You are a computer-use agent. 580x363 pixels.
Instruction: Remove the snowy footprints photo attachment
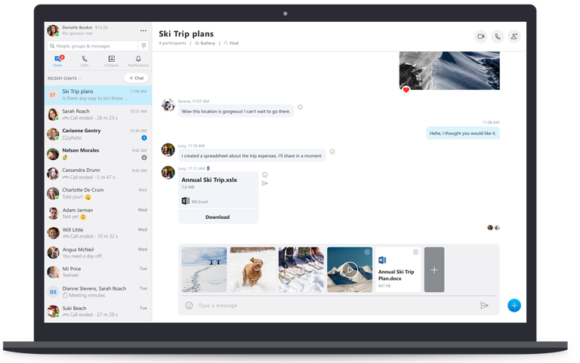[x=221, y=252]
